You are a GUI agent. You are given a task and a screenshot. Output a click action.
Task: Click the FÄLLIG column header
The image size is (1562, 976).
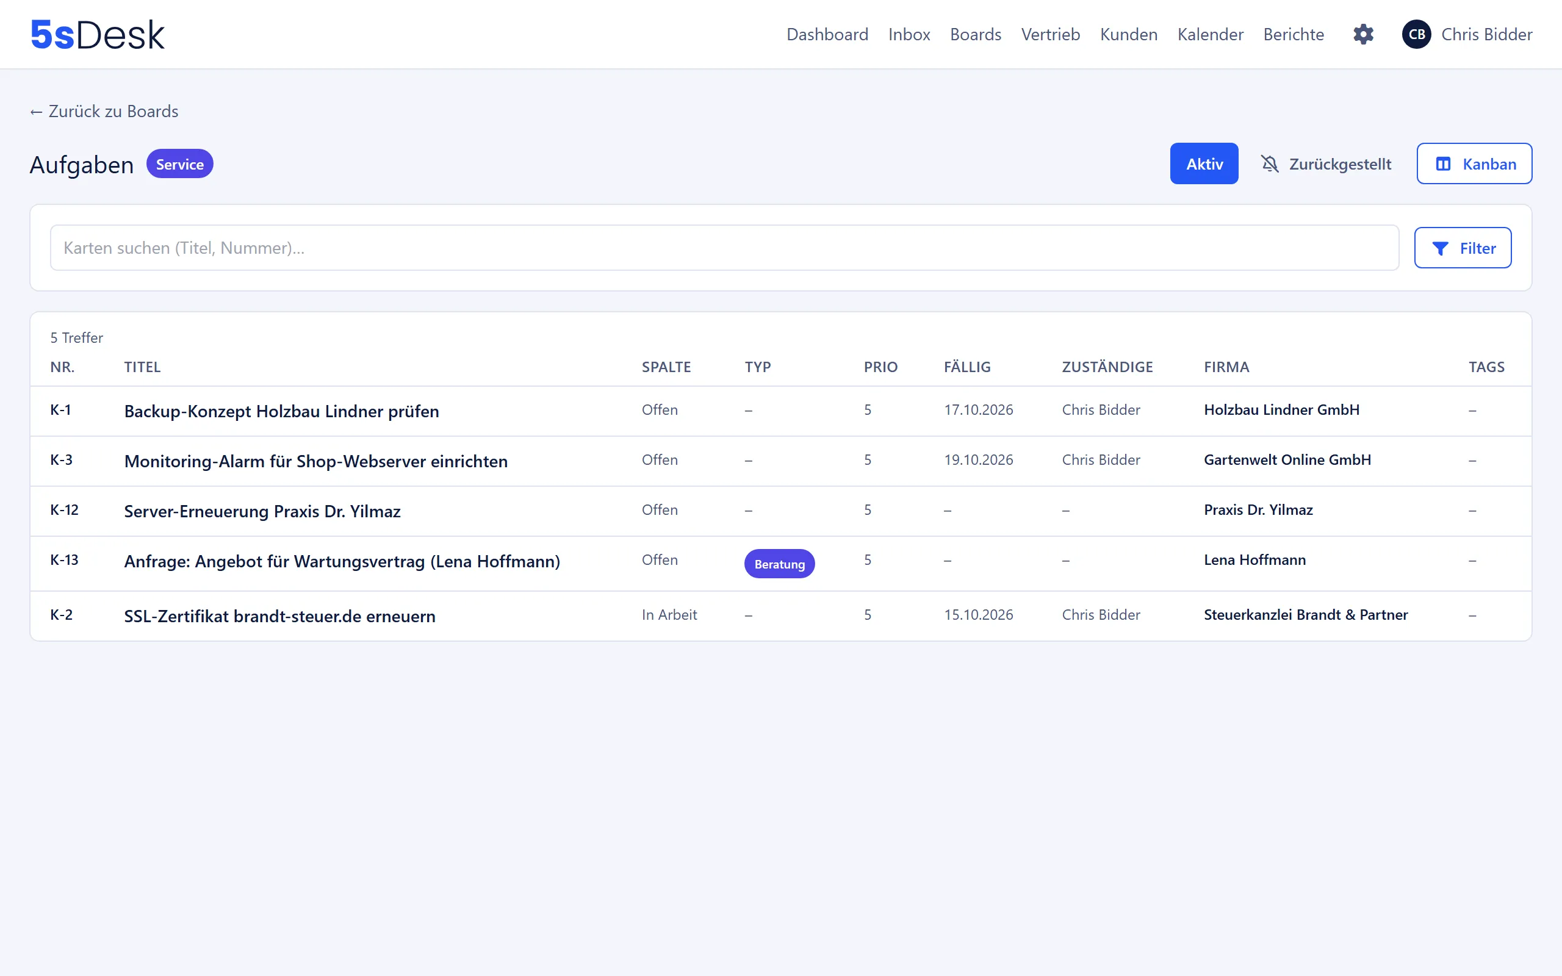pyautogui.click(x=967, y=367)
